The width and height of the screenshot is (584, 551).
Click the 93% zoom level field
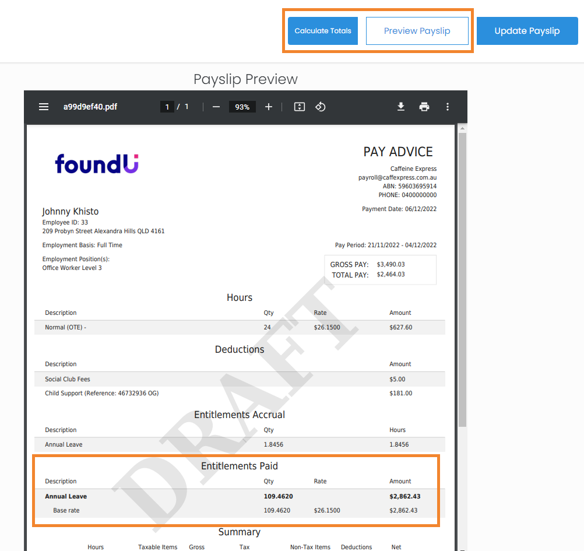pos(242,107)
